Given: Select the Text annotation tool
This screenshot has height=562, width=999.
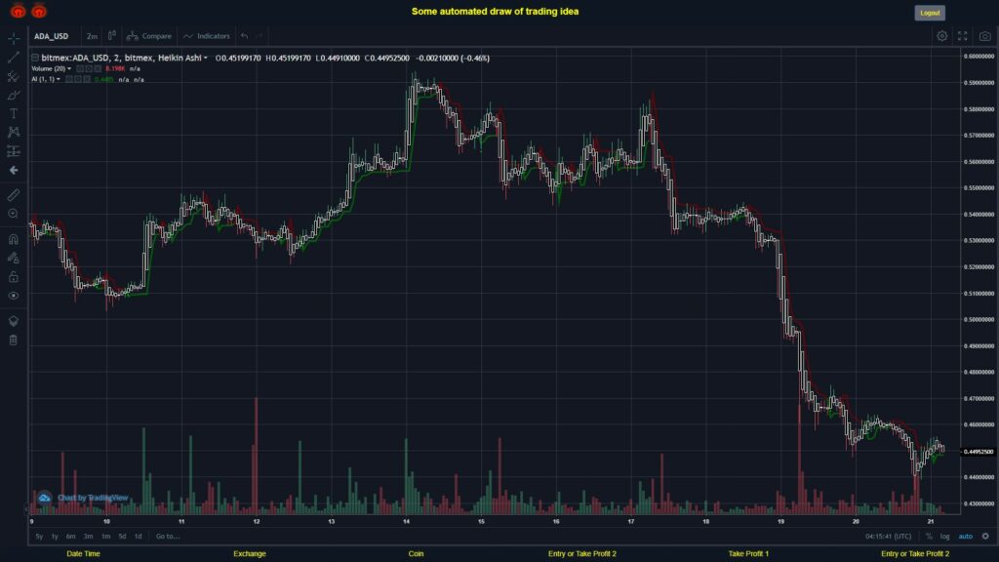Looking at the screenshot, I should tap(14, 113).
